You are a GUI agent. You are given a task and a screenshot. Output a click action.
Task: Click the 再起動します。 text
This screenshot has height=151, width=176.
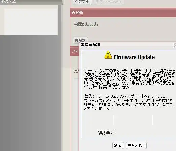[86, 24]
